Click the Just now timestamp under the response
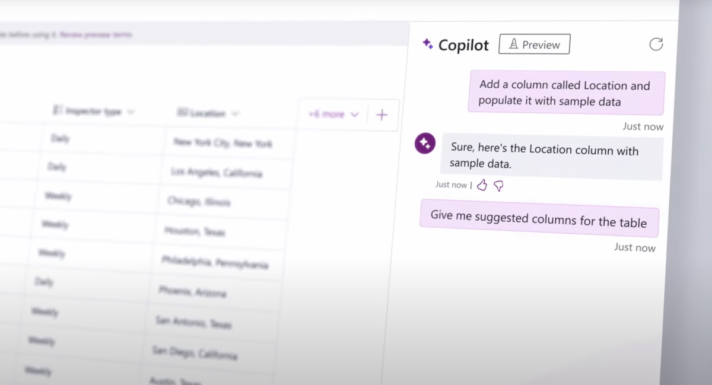712x385 pixels. coord(451,185)
